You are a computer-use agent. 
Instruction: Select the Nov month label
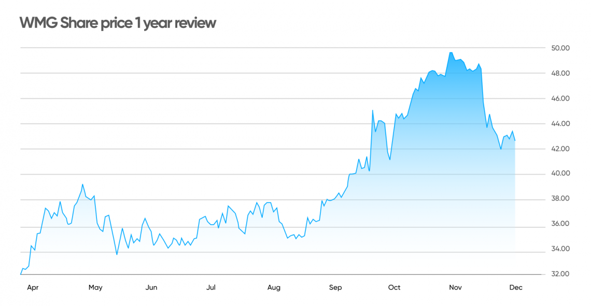455,287
